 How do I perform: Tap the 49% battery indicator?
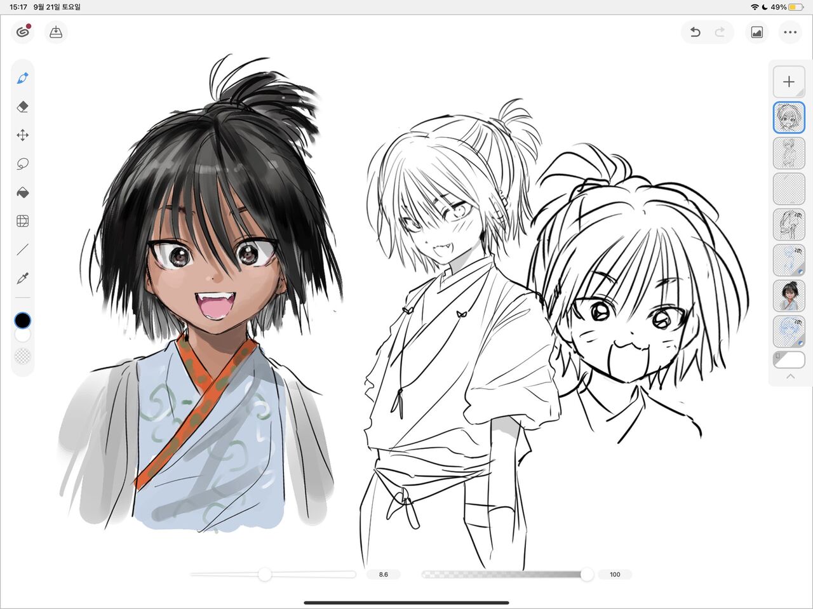[787, 7]
